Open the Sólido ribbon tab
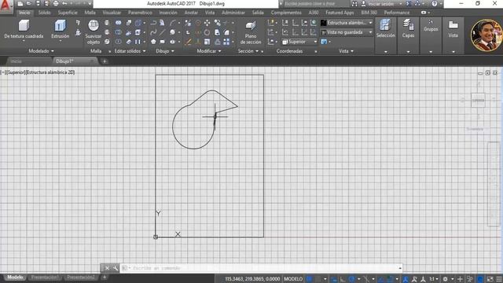Image resolution: width=503 pixels, height=283 pixels. click(x=45, y=13)
